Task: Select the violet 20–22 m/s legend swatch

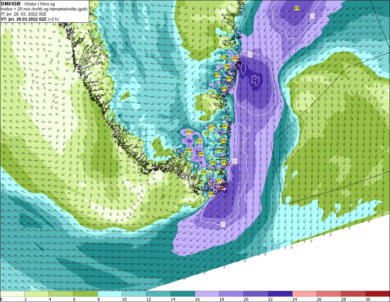Action: click(256, 294)
